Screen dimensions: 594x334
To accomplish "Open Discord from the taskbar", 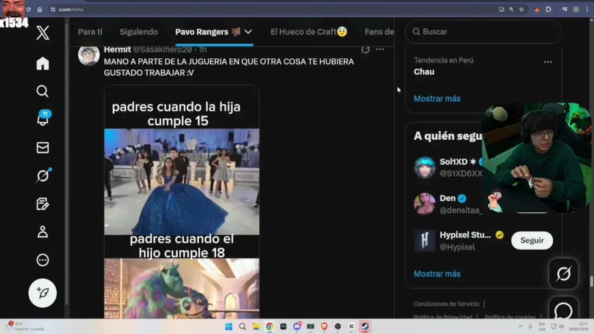I will [297, 327].
